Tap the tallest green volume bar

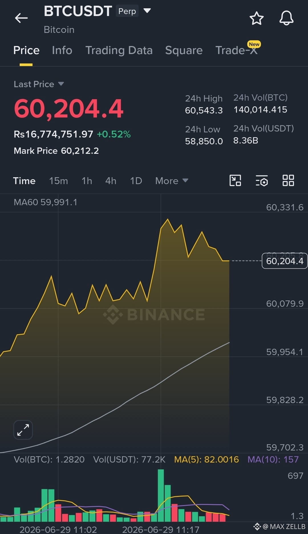tap(161, 495)
